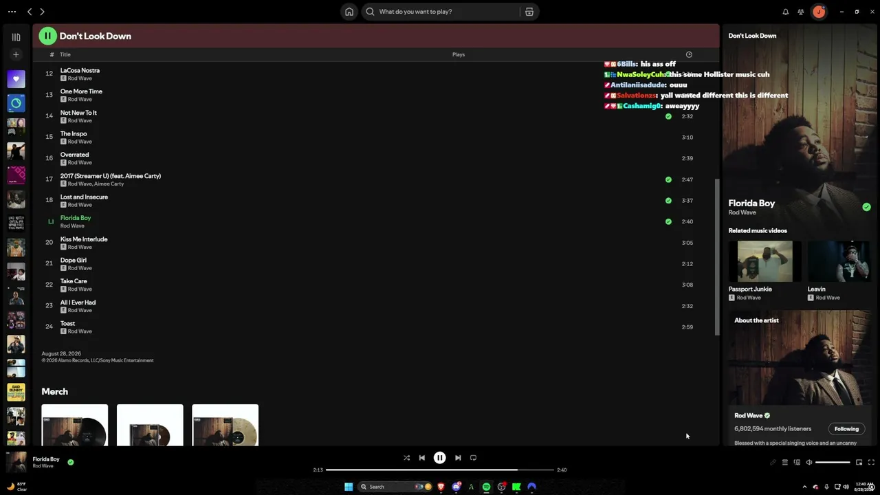Open the Browse icon in search bar

coord(529,12)
